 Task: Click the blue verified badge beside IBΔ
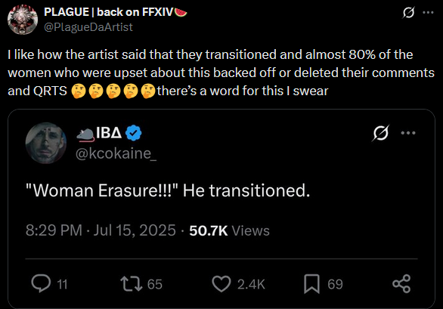pos(133,133)
